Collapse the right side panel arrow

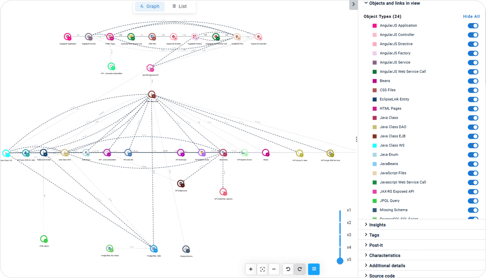pos(353,4)
